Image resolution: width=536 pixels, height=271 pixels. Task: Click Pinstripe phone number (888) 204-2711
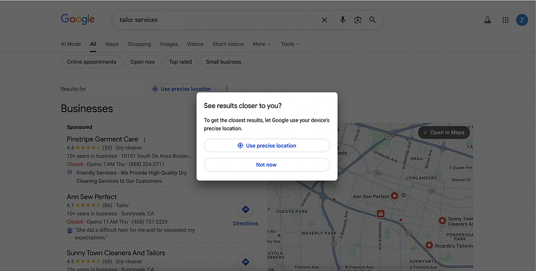[x=147, y=164]
